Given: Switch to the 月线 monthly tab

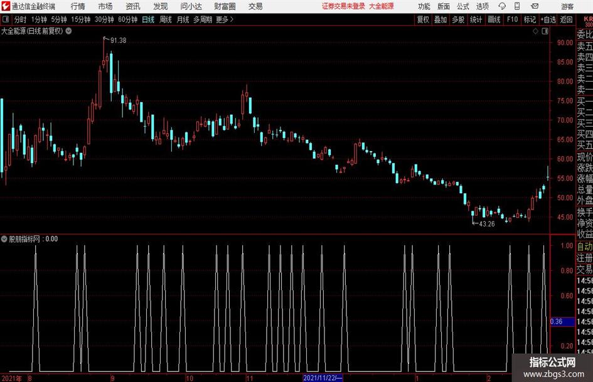Looking at the screenshot, I should click(183, 19).
